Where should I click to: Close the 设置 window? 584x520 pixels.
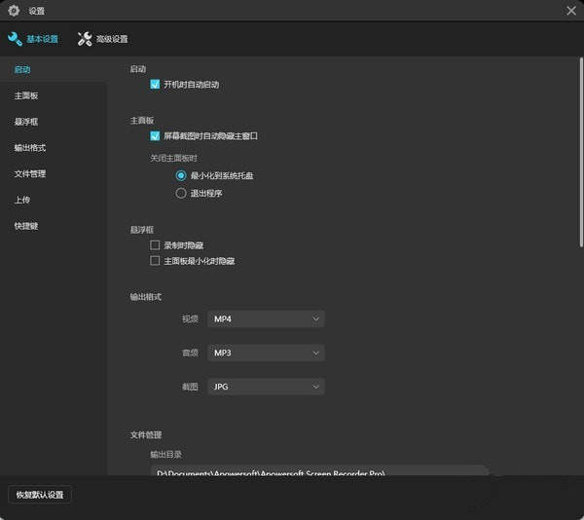(x=570, y=11)
